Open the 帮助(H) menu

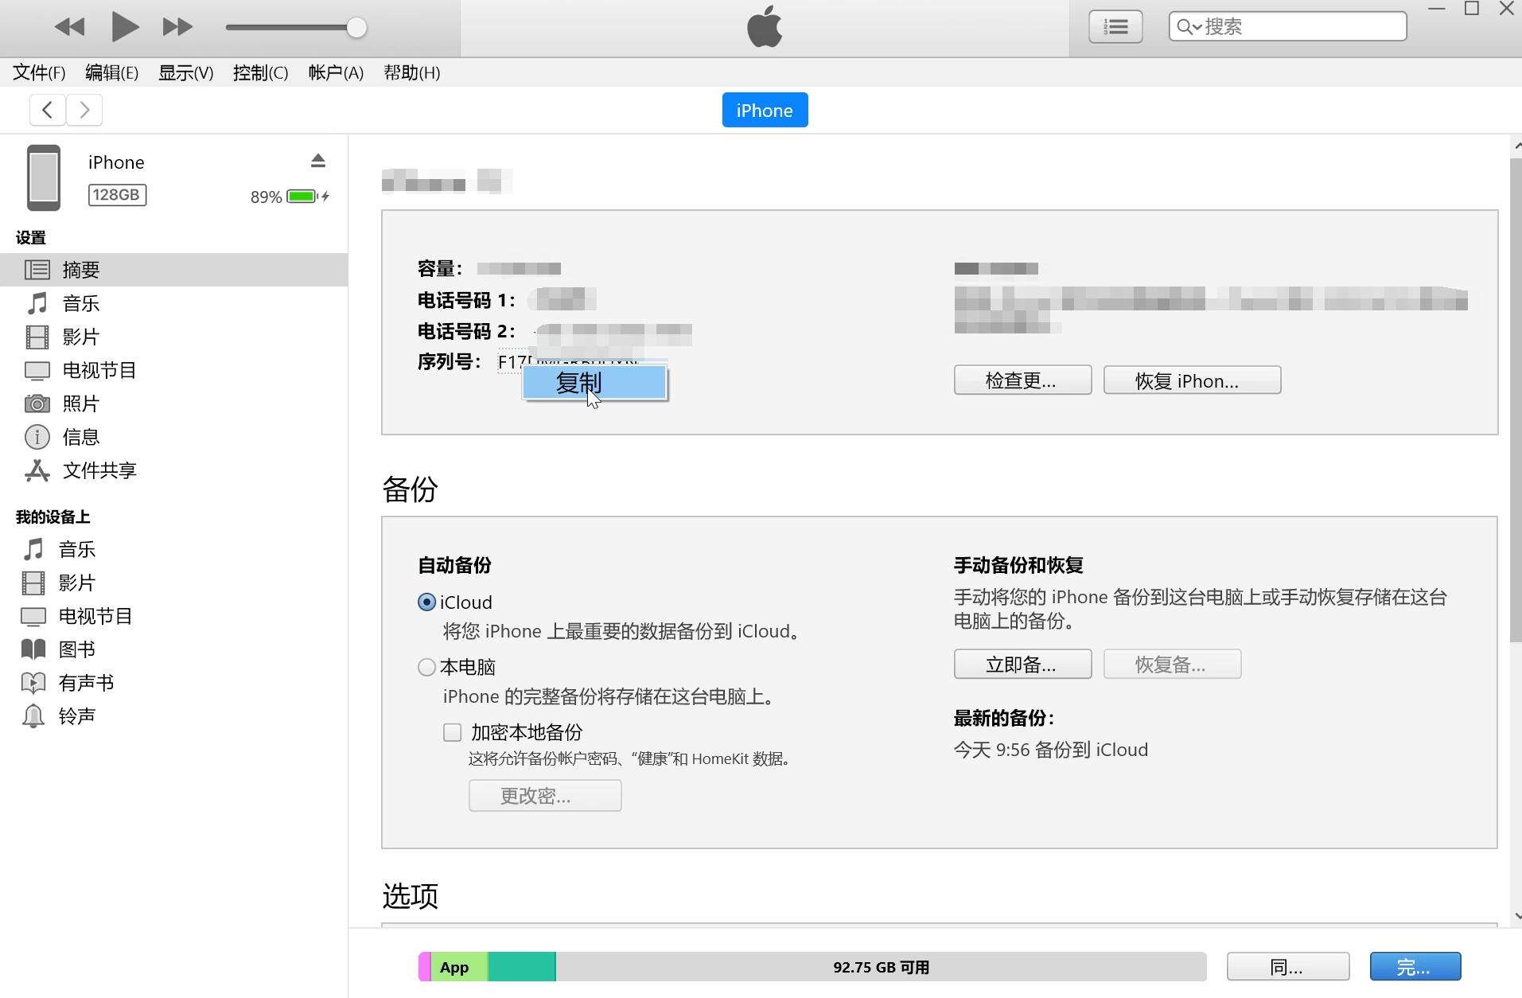(x=411, y=72)
